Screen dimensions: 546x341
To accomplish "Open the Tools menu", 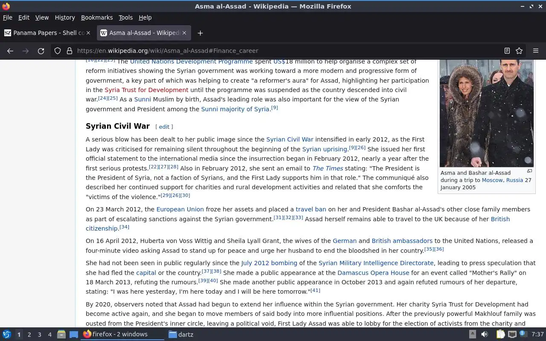I will pos(125,17).
